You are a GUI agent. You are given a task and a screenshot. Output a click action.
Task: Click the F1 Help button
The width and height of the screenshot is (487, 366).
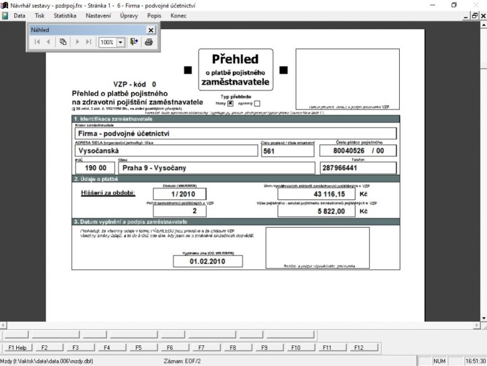pyautogui.click(x=17, y=348)
